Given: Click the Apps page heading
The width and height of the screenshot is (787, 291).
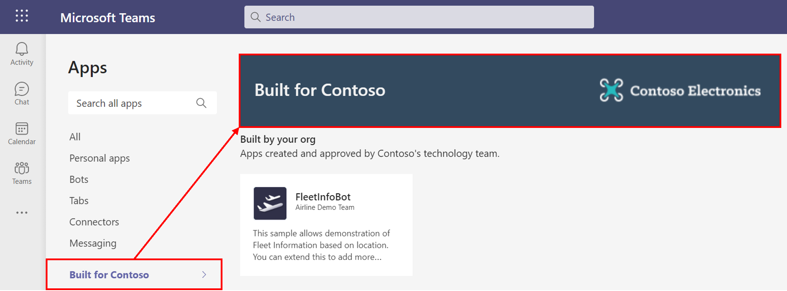Looking at the screenshot, I should pos(87,68).
